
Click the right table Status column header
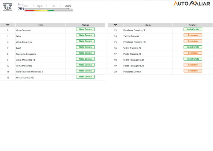[x=193, y=25]
